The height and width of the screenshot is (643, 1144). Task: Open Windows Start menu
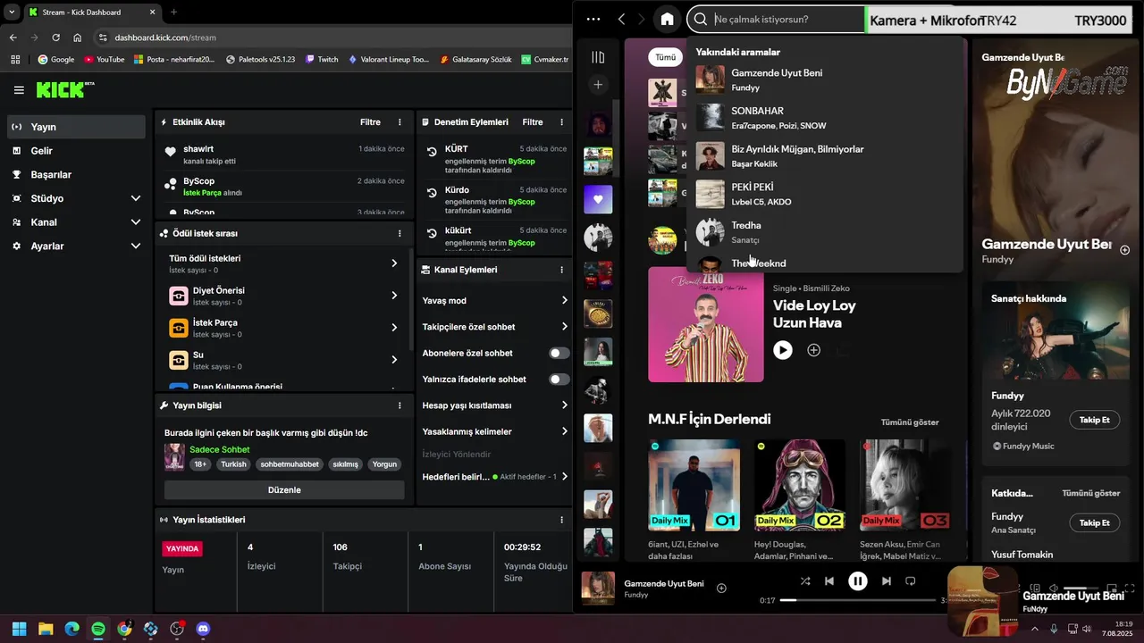(x=19, y=629)
